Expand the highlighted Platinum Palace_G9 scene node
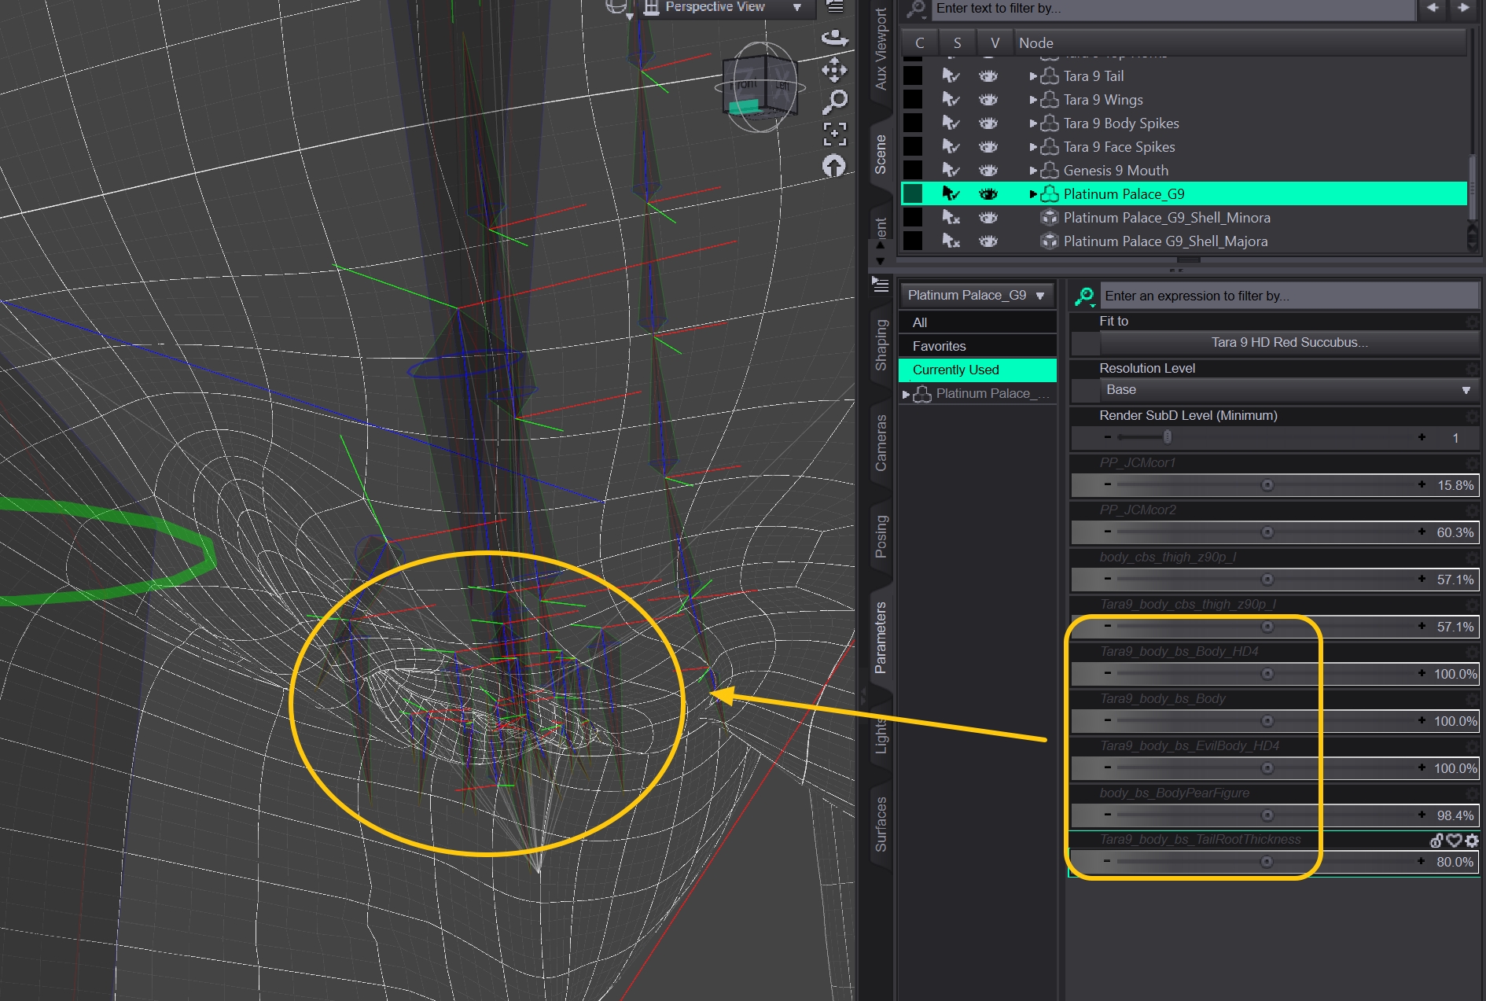This screenshot has height=1001, width=1486. (1033, 194)
